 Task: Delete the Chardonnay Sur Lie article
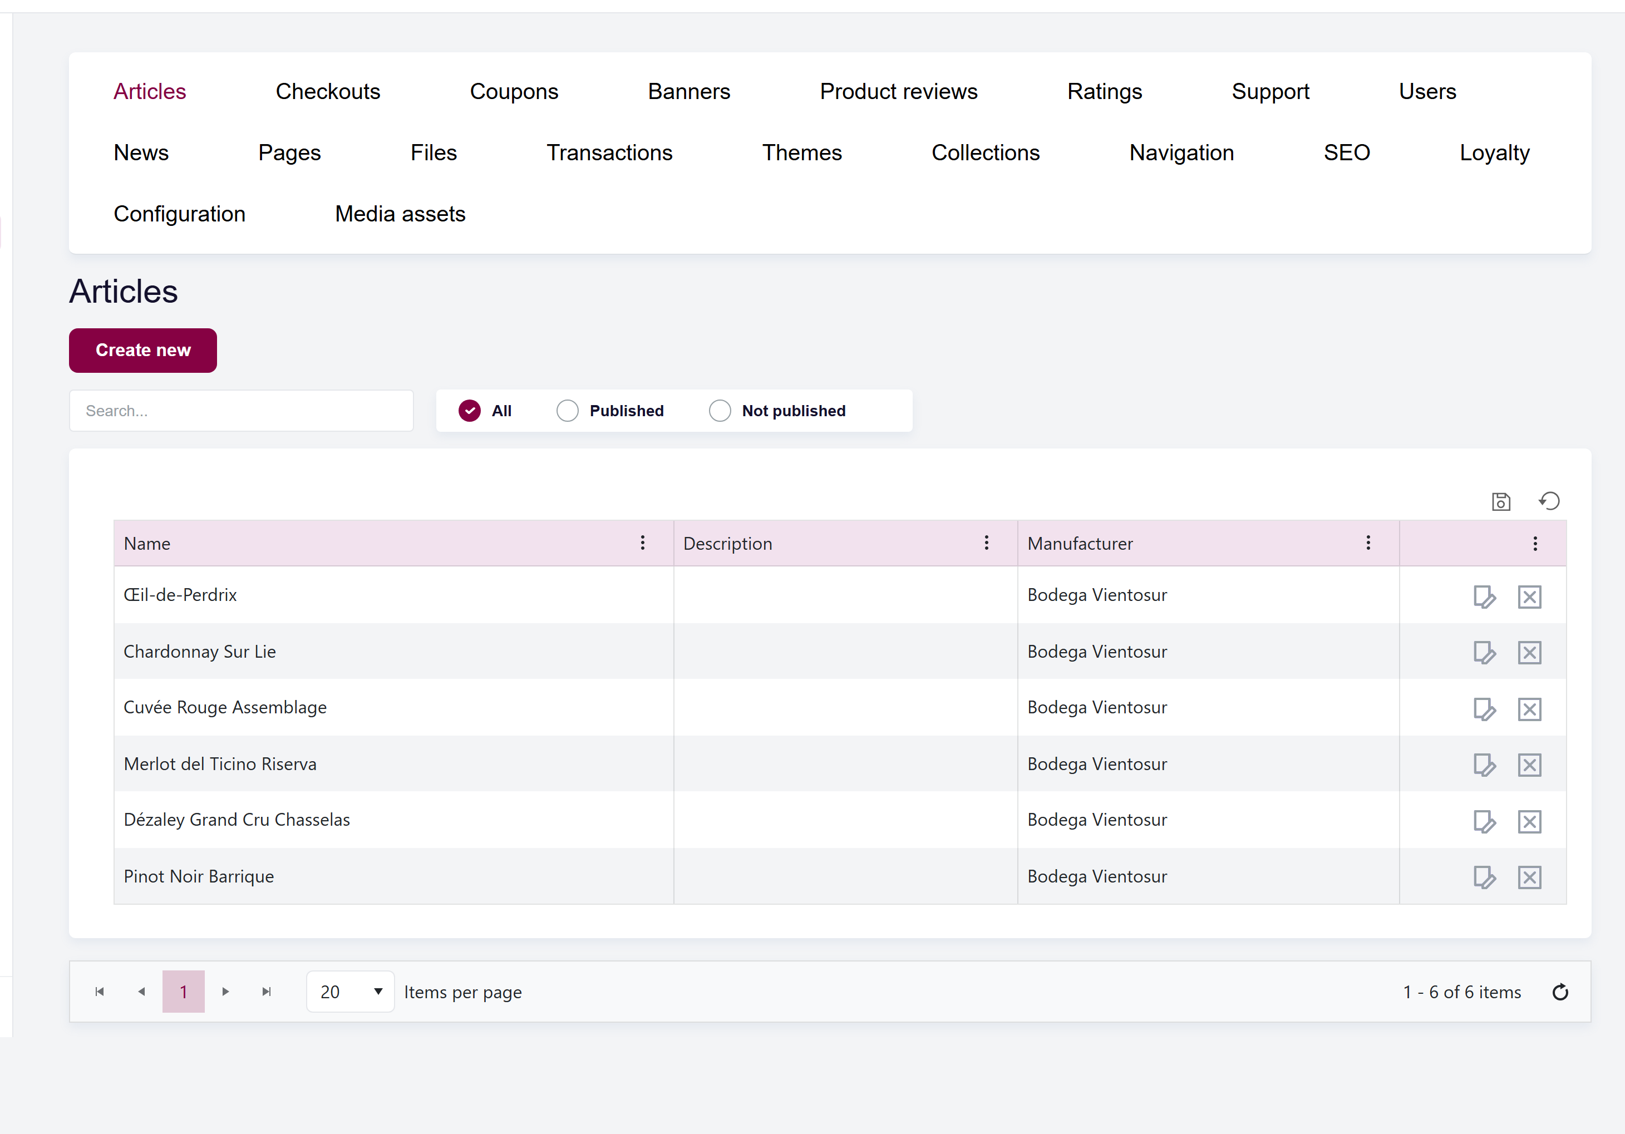(1529, 653)
